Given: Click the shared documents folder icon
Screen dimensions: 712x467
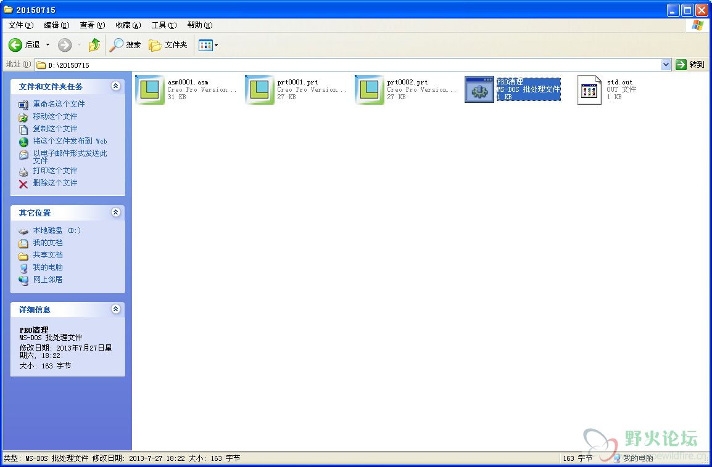Looking at the screenshot, I should pos(23,256).
